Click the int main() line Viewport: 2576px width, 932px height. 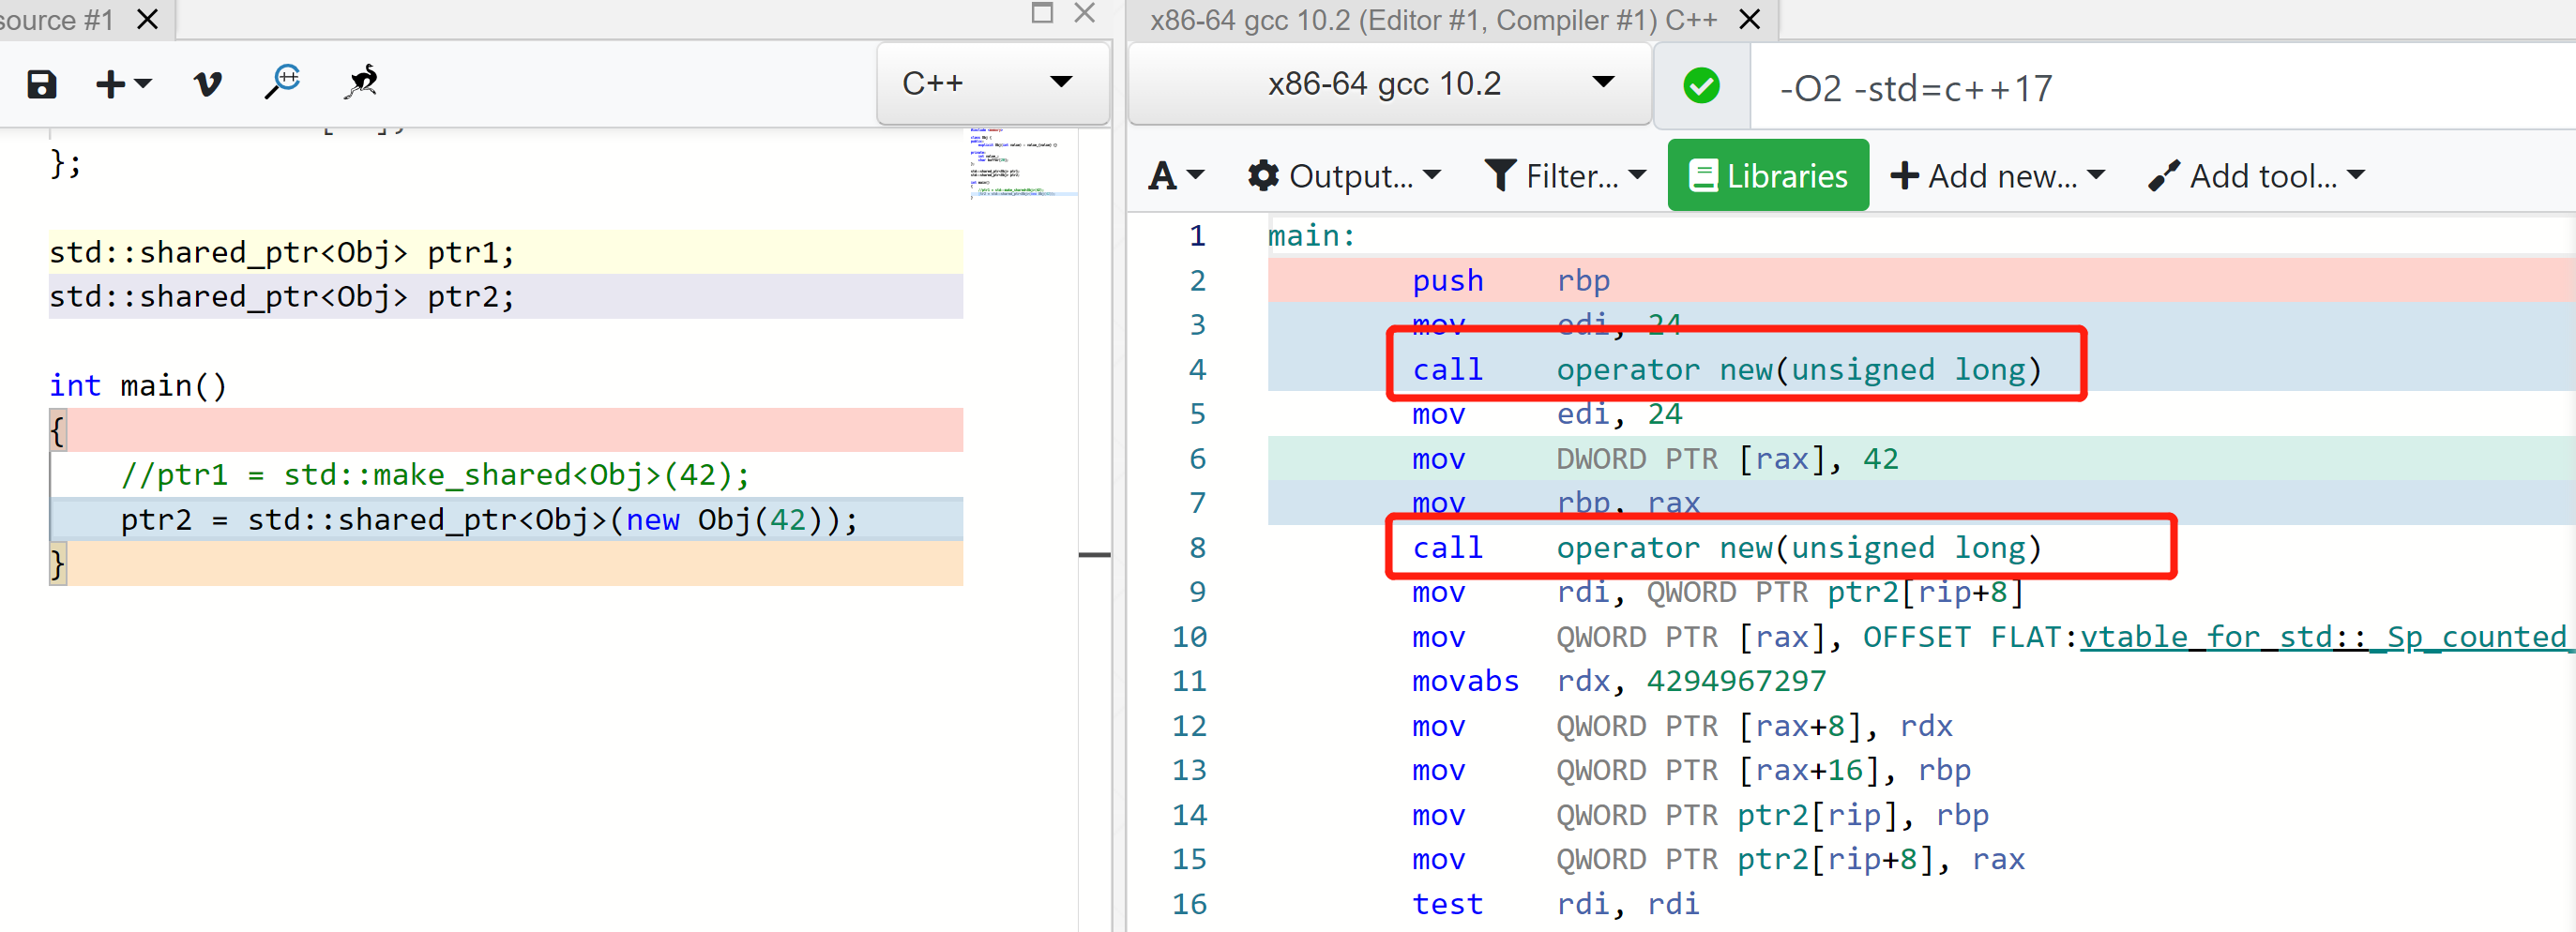pos(138,386)
